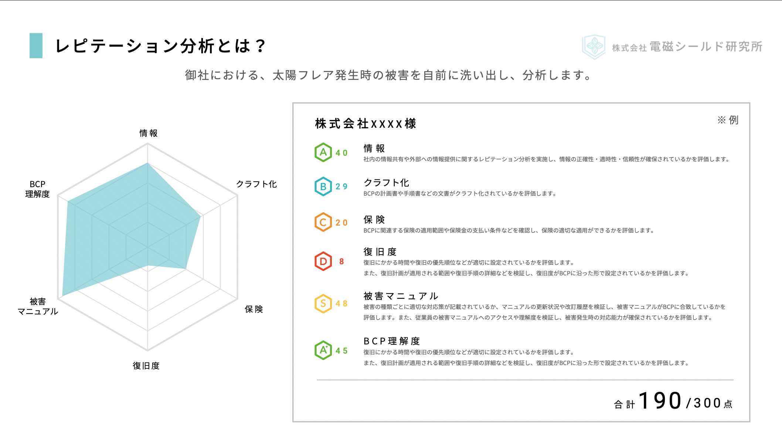Click the green hexagon A+ grade icon
The width and height of the screenshot is (782, 440).
pyautogui.click(x=323, y=350)
